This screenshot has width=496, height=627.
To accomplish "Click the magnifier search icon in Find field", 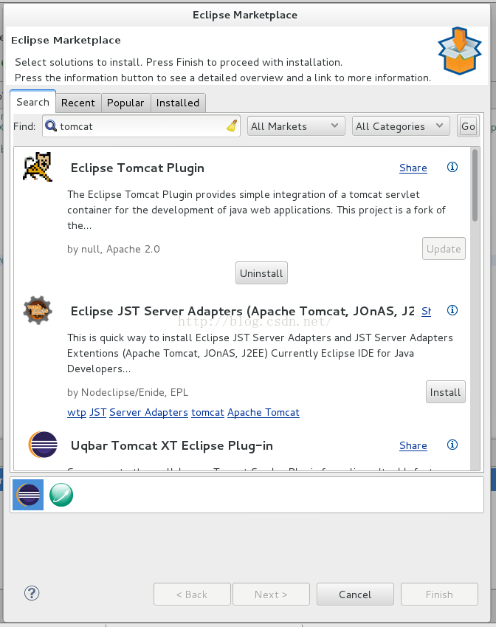I will point(51,126).
